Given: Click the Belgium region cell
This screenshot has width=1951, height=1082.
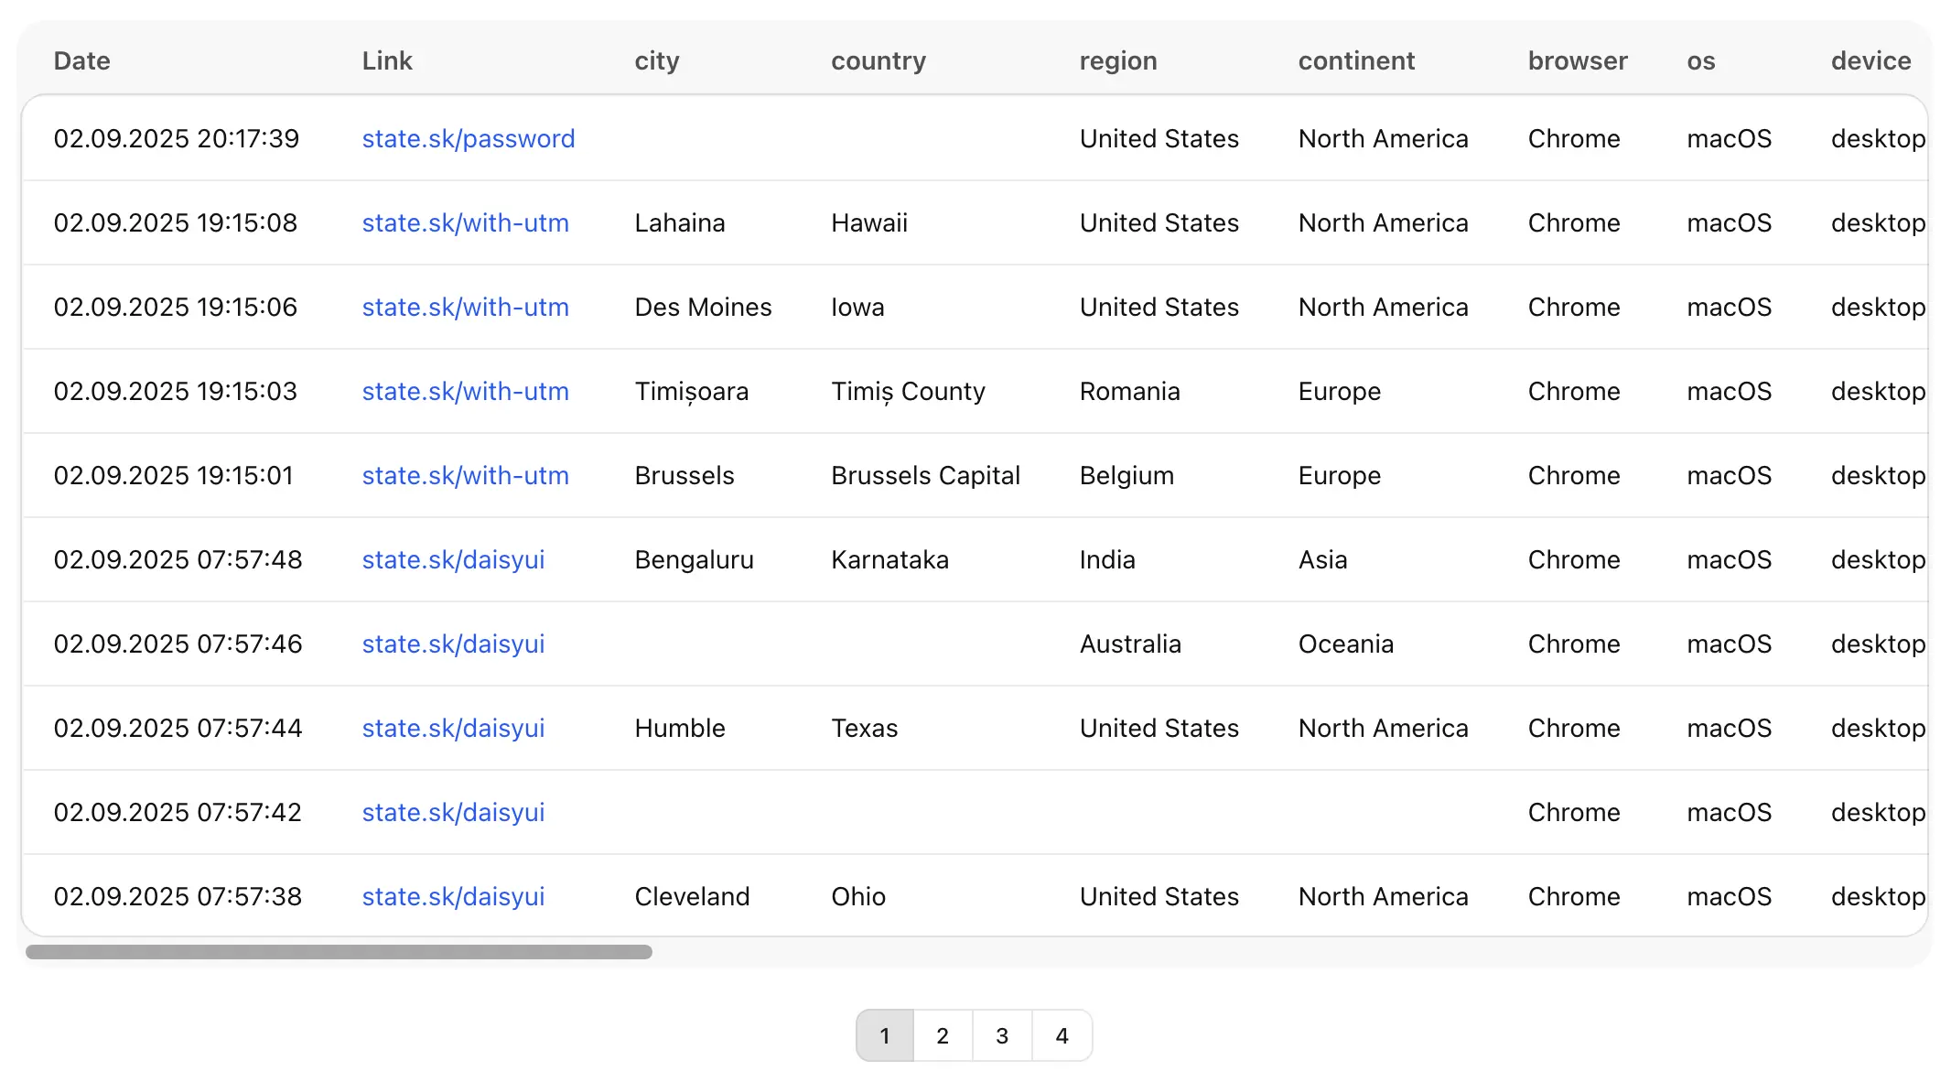Looking at the screenshot, I should (x=1127, y=475).
